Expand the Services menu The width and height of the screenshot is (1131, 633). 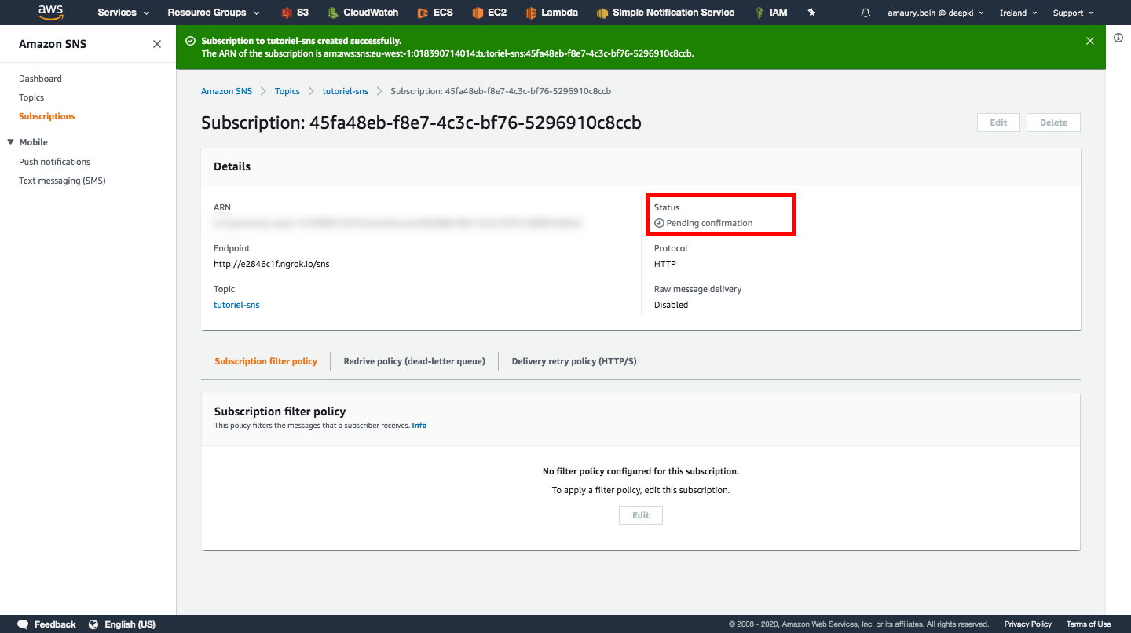point(122,13)
